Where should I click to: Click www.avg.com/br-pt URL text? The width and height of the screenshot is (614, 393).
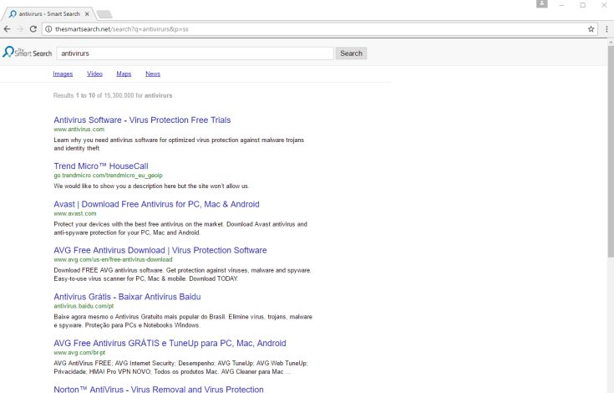tap(79, 352)
